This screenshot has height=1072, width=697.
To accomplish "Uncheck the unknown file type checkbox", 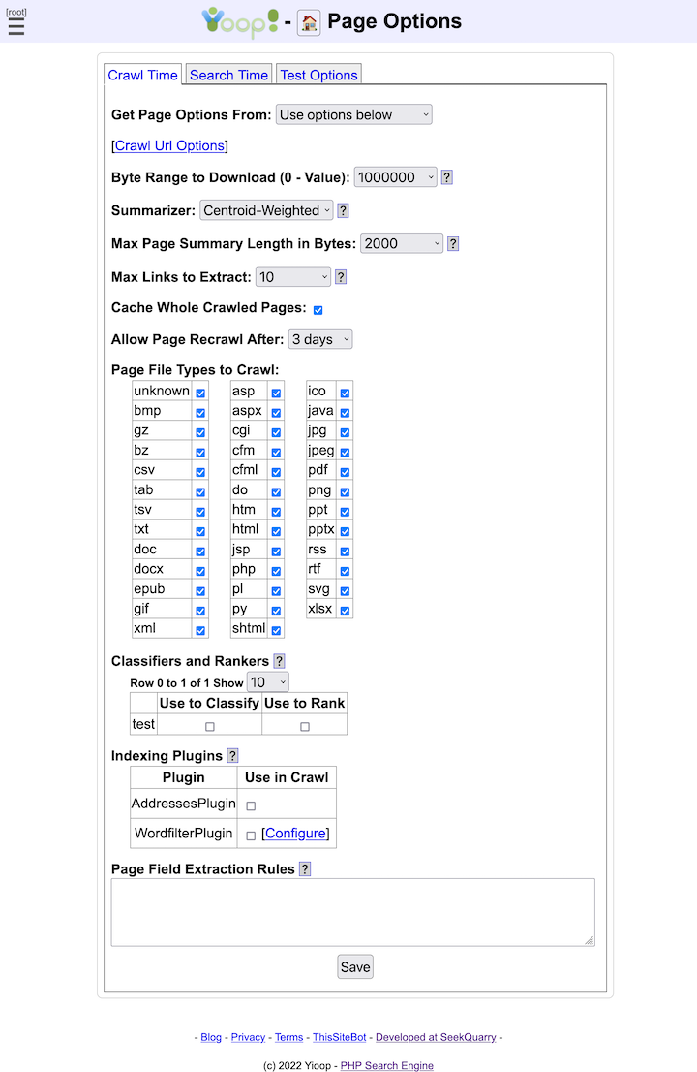I will click(x=200, y=394).
